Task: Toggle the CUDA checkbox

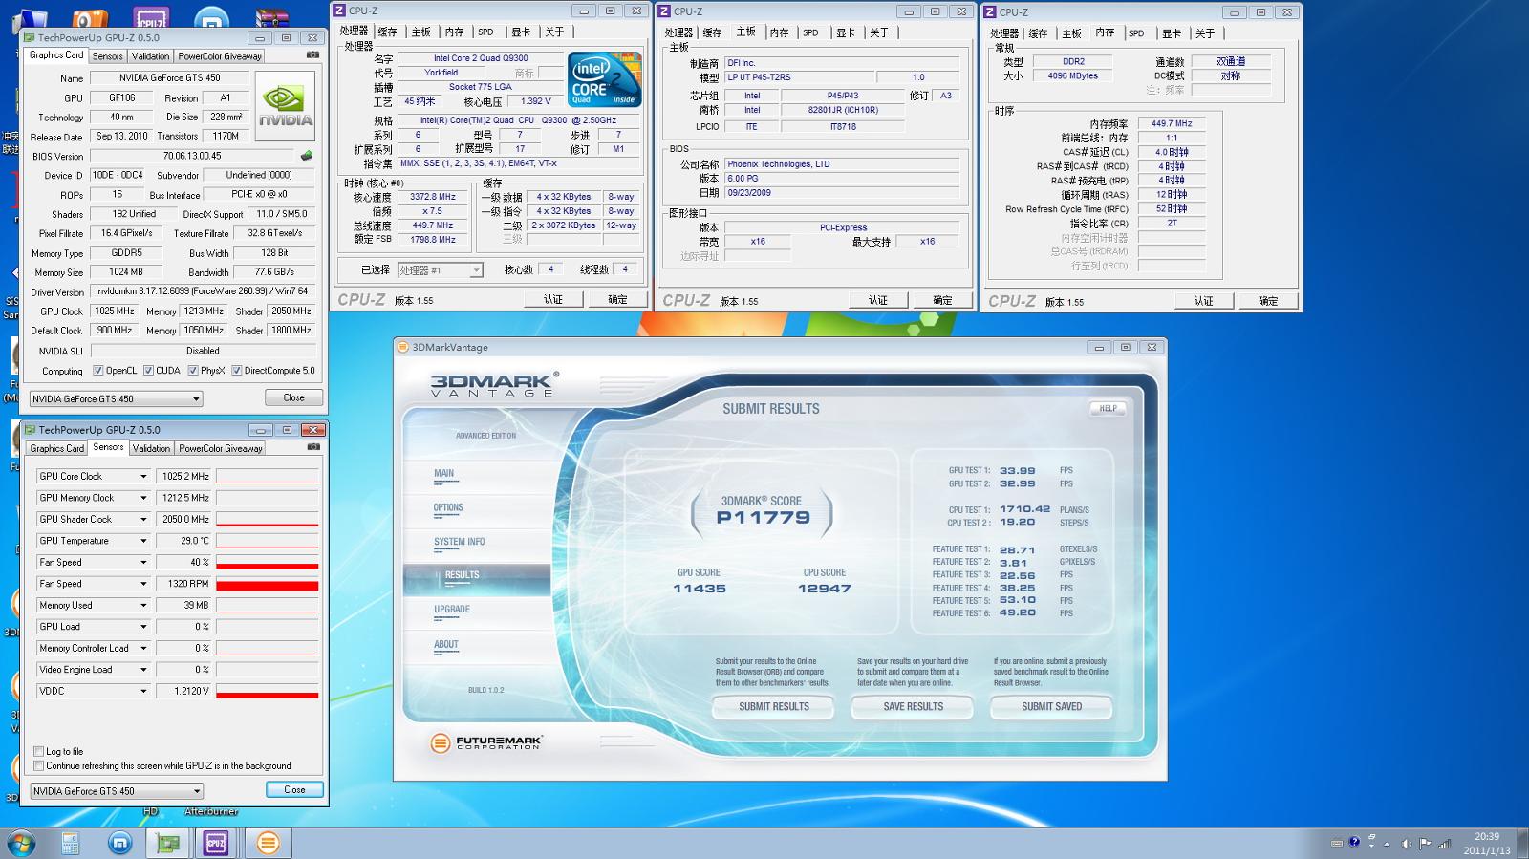Action: 148,371
